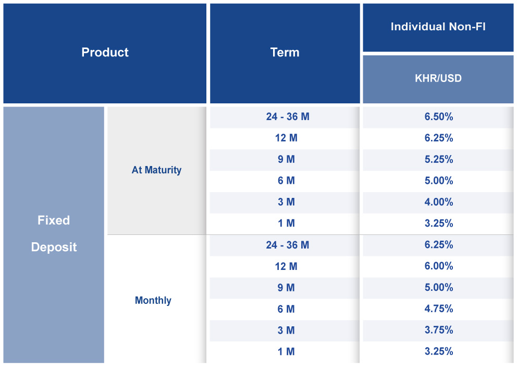Click the 3.75% rate cell

[x=438, y=330]
